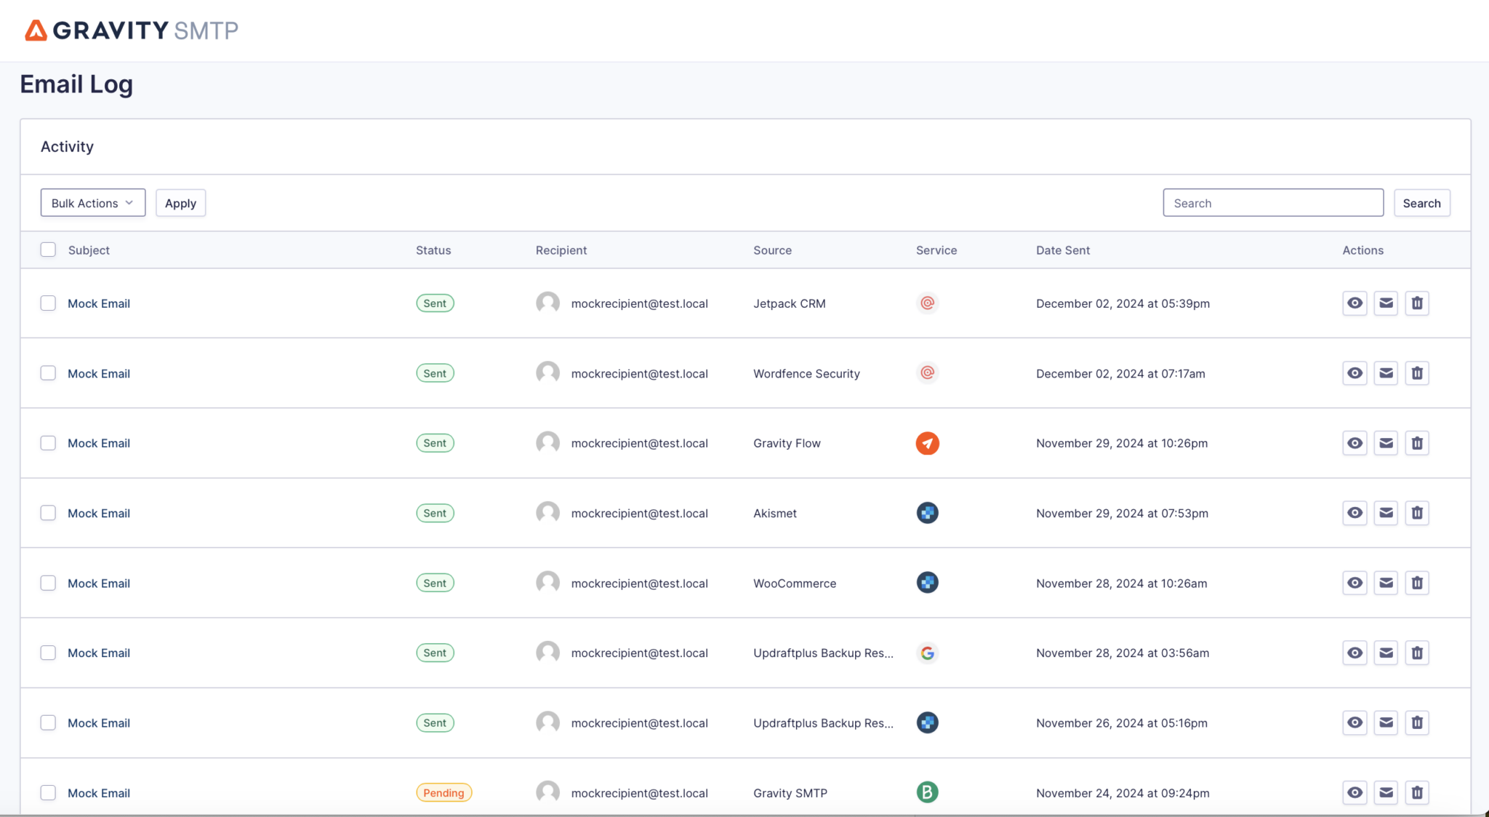
Task: Click the Search button
Action: (1421, 203)
